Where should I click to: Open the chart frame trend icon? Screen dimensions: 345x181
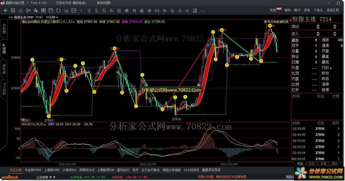pos(74,11)
